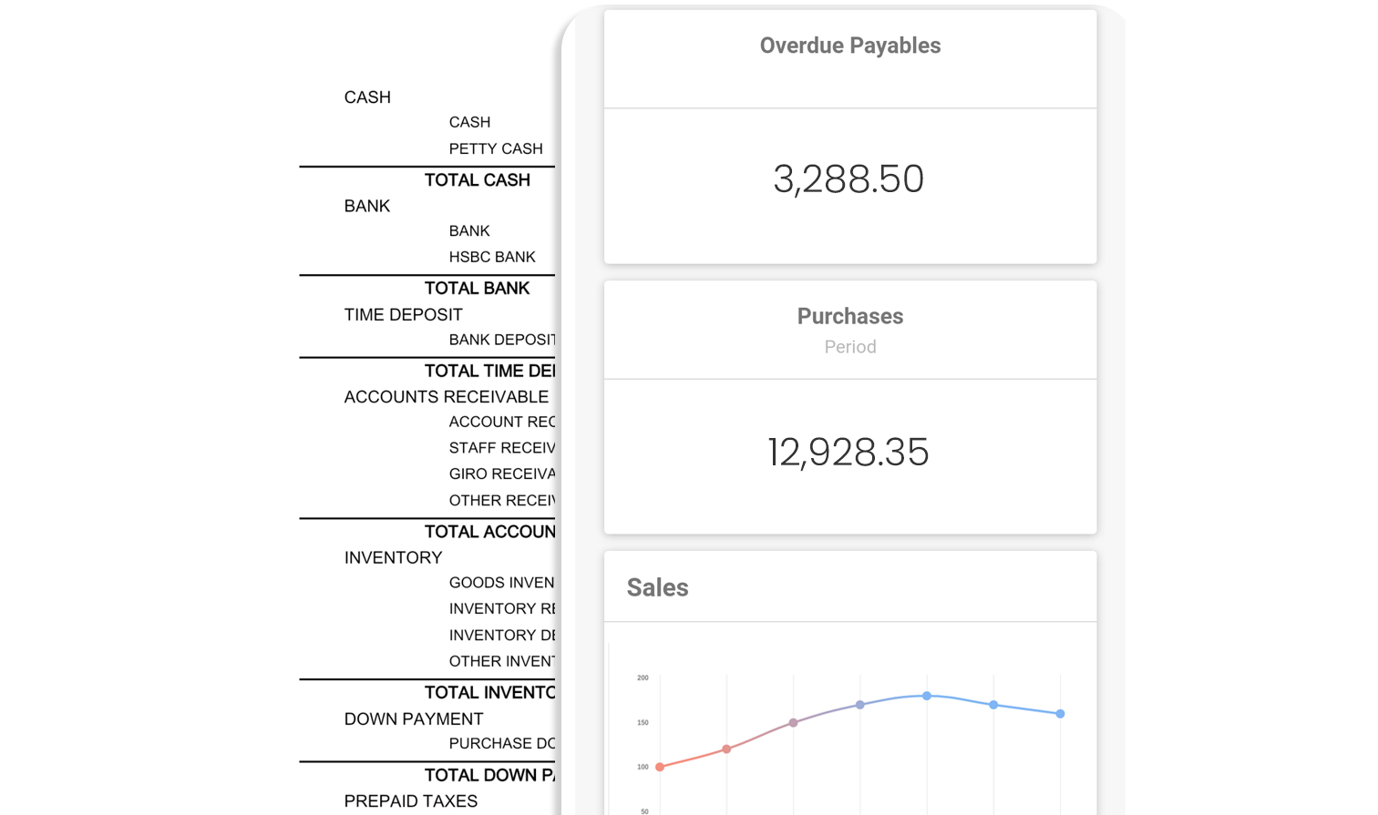The height and width of the screenshot is (815, 1378).
Task: Click the Period subtitle under Purchases
Action: point(849,347)
